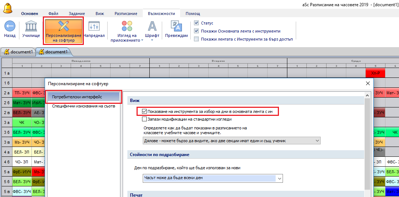
Task: Open the Помощ ribbon tab
Action: coord(193,14)
